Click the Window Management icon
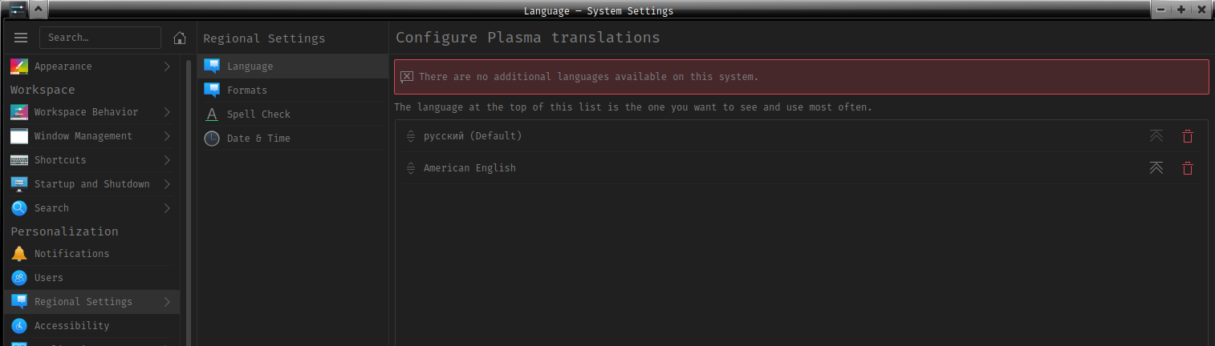 (x=19, y=136)
